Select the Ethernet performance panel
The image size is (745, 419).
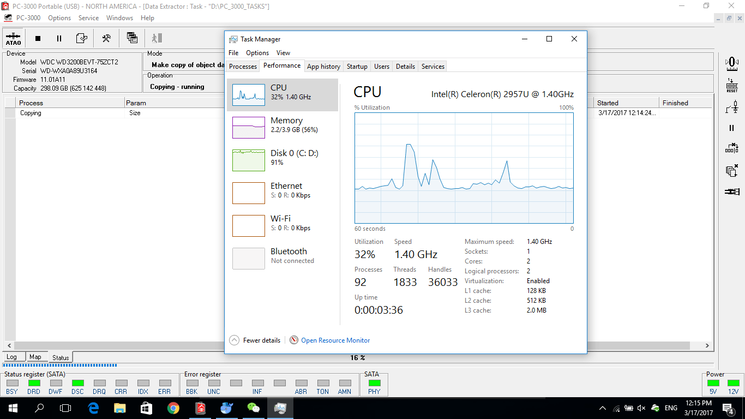pyautogui.click(x=283, y=193)
